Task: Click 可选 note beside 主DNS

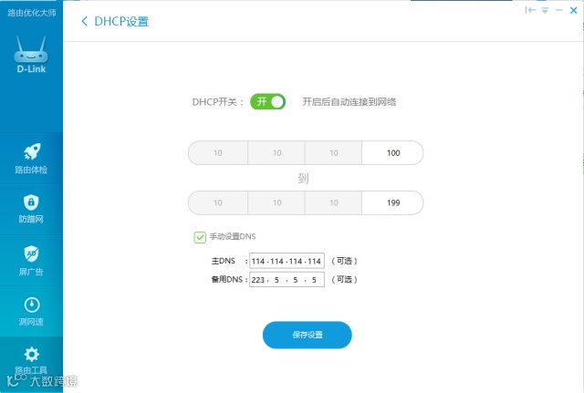Action: [344, 261]
